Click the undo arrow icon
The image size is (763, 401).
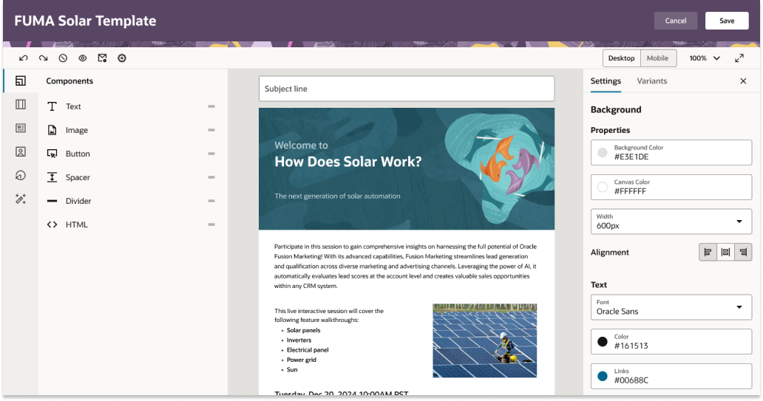24,58
